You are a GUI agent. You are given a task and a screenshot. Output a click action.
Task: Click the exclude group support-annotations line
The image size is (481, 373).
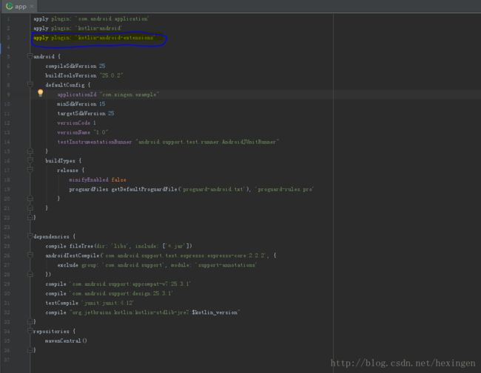pyautogui.click(x=158, y=265)
